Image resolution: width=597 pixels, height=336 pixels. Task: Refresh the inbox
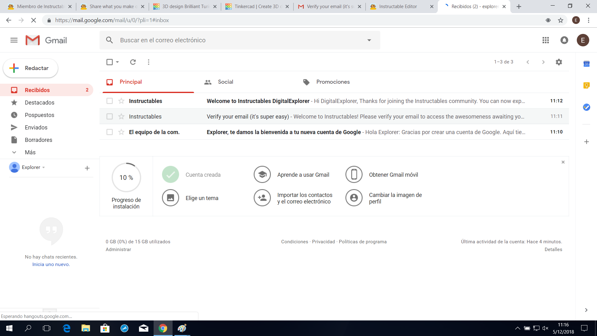coord(133,62)
